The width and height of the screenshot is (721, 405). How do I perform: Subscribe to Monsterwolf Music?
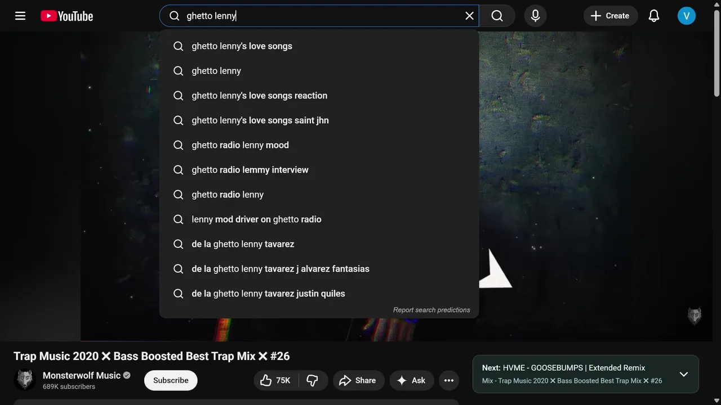click(171, 380)
